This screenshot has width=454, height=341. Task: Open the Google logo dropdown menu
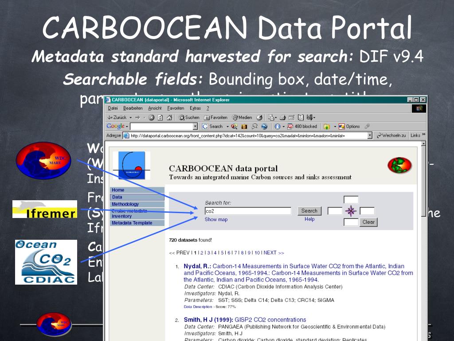pos(117,127)
